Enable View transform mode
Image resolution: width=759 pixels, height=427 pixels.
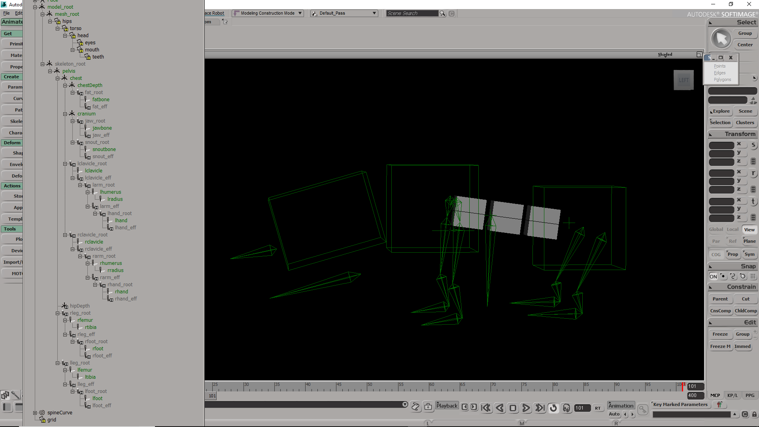(749, 230)
